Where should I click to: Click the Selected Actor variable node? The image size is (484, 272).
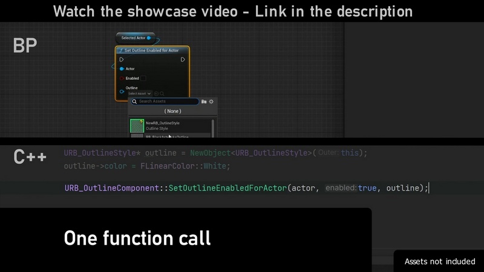click(x=134, y=38)
